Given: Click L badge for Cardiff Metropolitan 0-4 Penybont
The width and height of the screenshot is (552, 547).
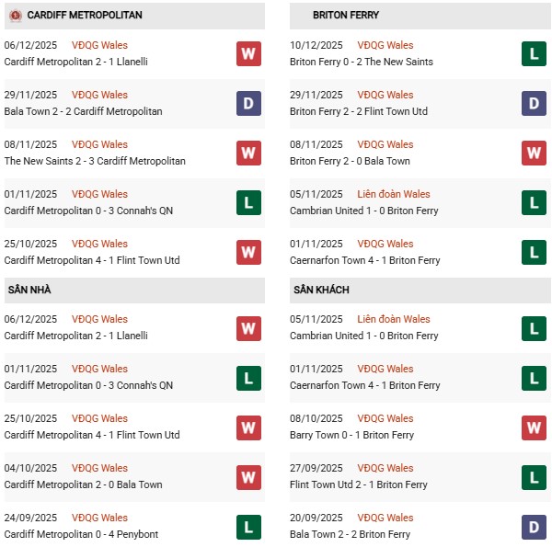Looking at the screenshot, I should pos(248,526).
